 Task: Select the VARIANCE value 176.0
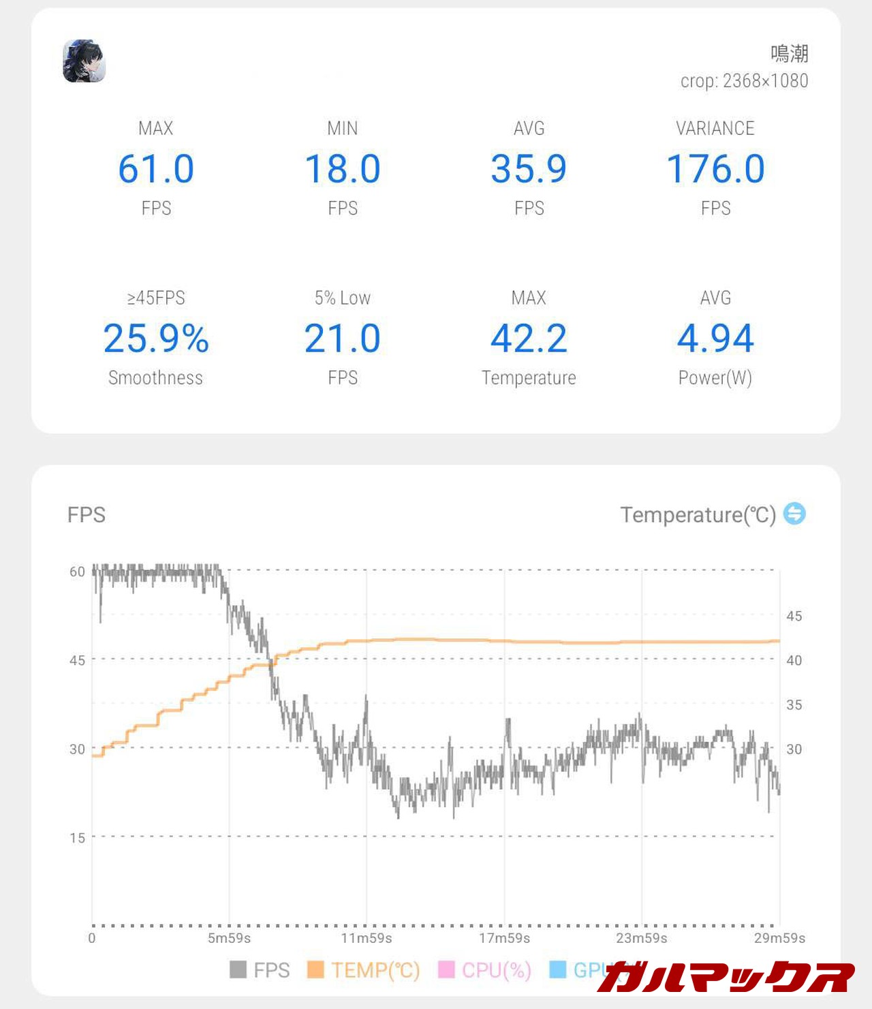[x=715, y=169]
